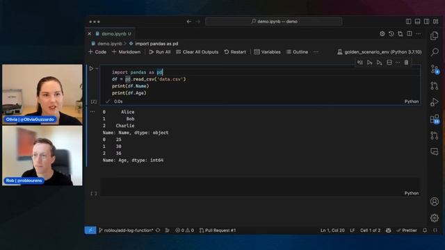The image size is (445, 250).
Task: Open the Variables view
Action: [267, 52]
